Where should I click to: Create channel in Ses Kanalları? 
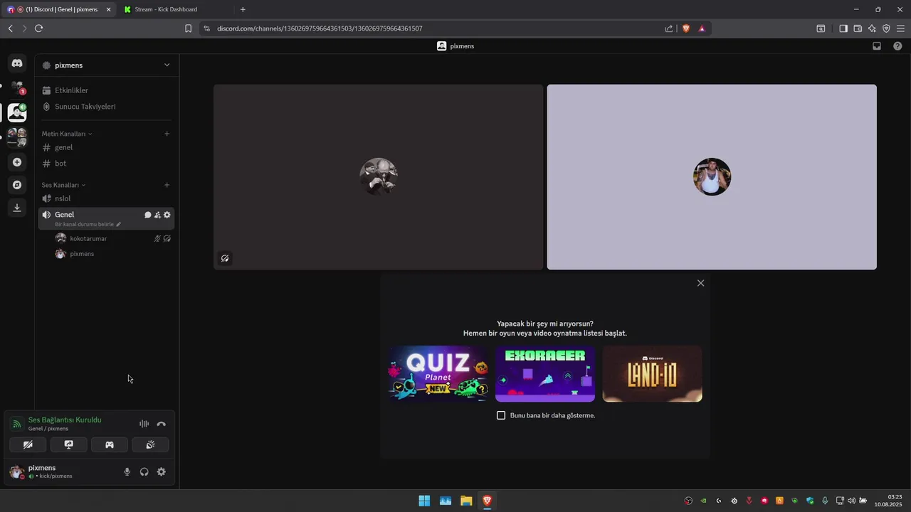[167, 185]
